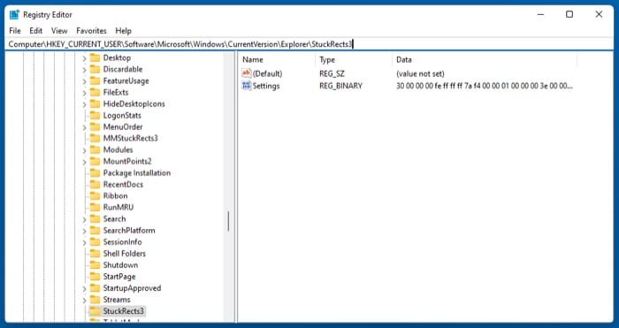Expand the Modules key
The height and width of the screenshot is (328, 619).
tap(84, 150)
